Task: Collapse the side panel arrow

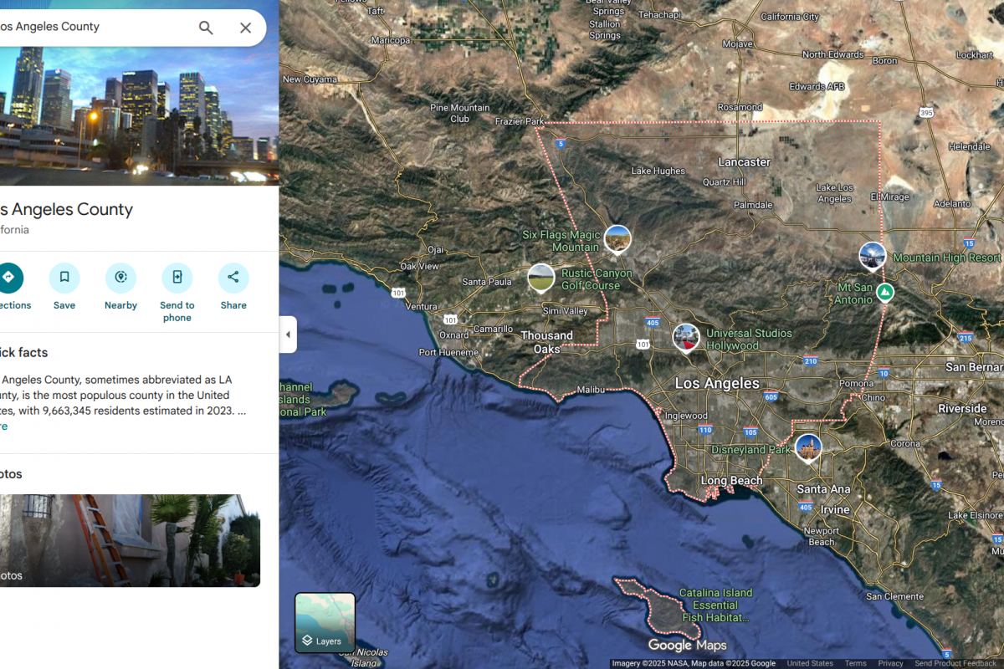Action: (x=288, y=334)
